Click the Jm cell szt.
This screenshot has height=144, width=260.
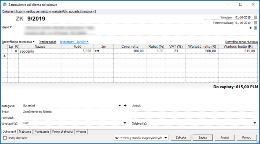[x=104, y=51]
